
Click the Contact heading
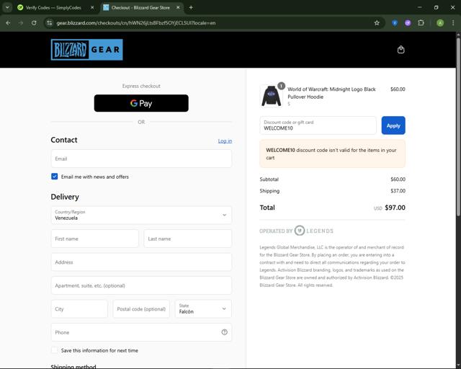[64, 140]
